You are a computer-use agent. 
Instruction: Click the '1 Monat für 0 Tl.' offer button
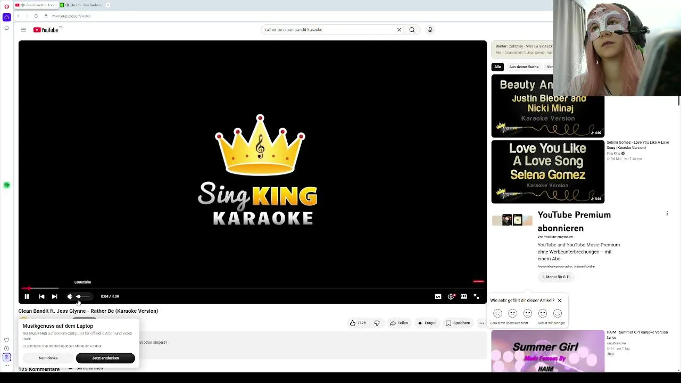pyautogui.click(x=556, y=277)
